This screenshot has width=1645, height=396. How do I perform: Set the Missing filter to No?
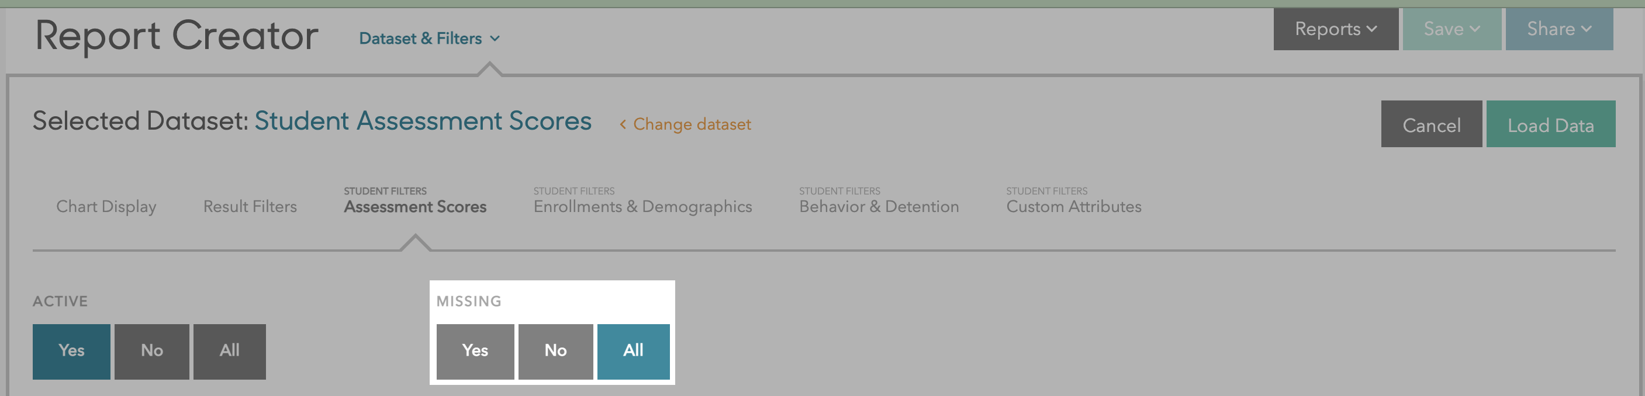click(555, 352)
